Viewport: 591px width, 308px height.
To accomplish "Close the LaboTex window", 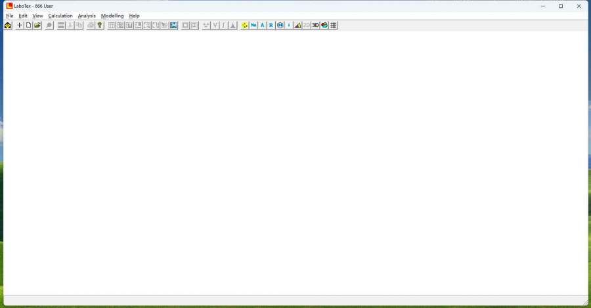I will [x=579, y=6].
